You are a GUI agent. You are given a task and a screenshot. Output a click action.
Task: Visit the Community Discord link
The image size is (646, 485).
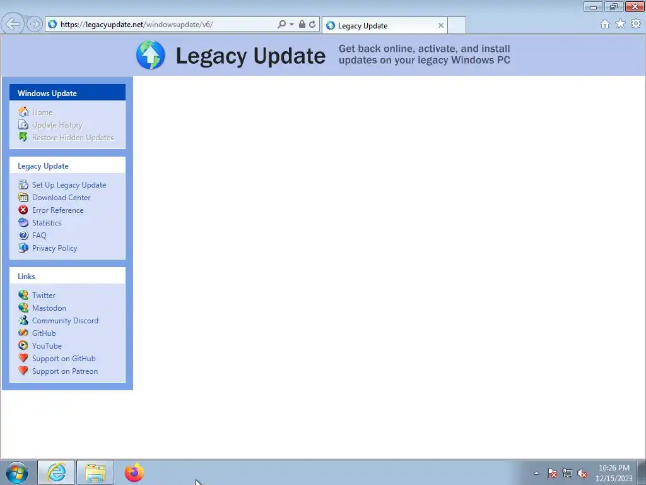(65, 321)
